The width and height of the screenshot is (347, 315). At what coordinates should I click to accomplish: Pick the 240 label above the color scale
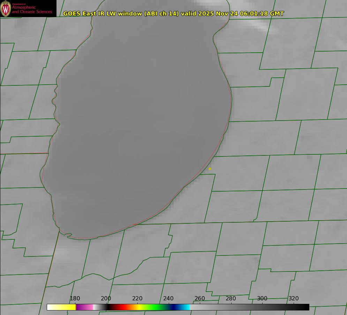click(x=168, y=299)
